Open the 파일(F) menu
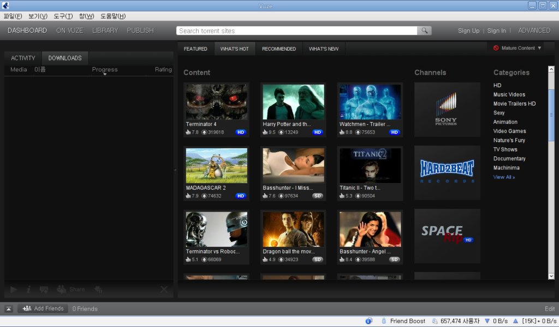The width and height of the screenshot is (559, 327). (13, 16)
